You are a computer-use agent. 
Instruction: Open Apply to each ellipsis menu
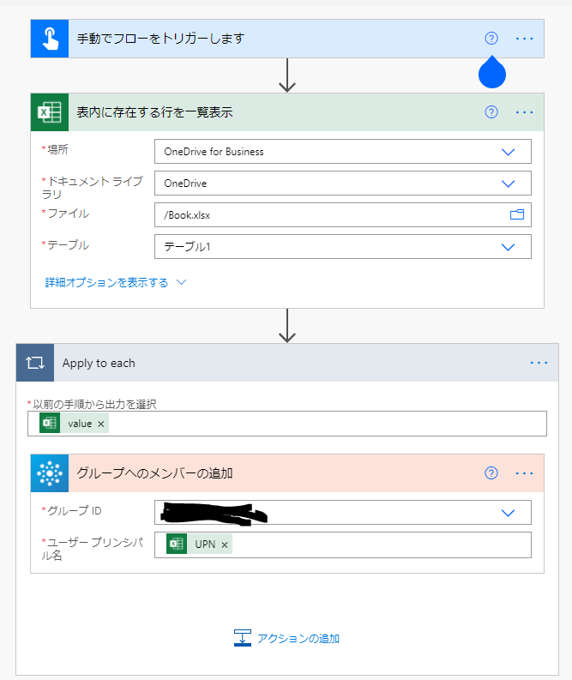pyautogui.click(x=539, y=363)
